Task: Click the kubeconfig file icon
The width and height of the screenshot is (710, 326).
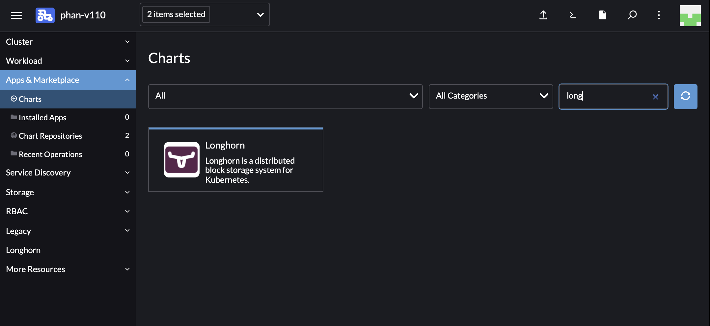Action: [x=602, y=15]
